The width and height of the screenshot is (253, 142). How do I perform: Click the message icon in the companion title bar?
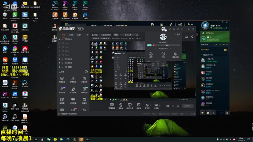coord(170,29)
